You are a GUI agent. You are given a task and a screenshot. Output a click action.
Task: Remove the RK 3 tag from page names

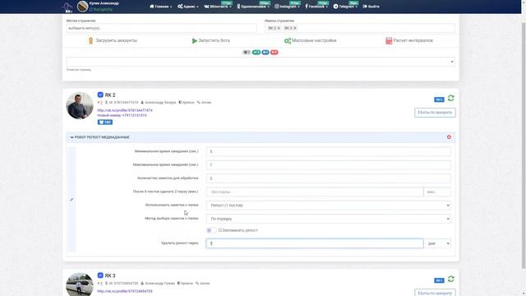click(x=295, y=28)
